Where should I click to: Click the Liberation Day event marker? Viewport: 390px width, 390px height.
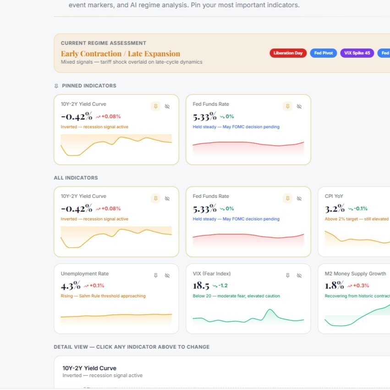coord(288,53)
